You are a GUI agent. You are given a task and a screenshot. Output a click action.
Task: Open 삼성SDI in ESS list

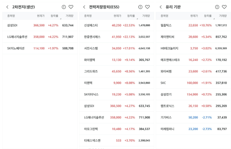(117, 106)
